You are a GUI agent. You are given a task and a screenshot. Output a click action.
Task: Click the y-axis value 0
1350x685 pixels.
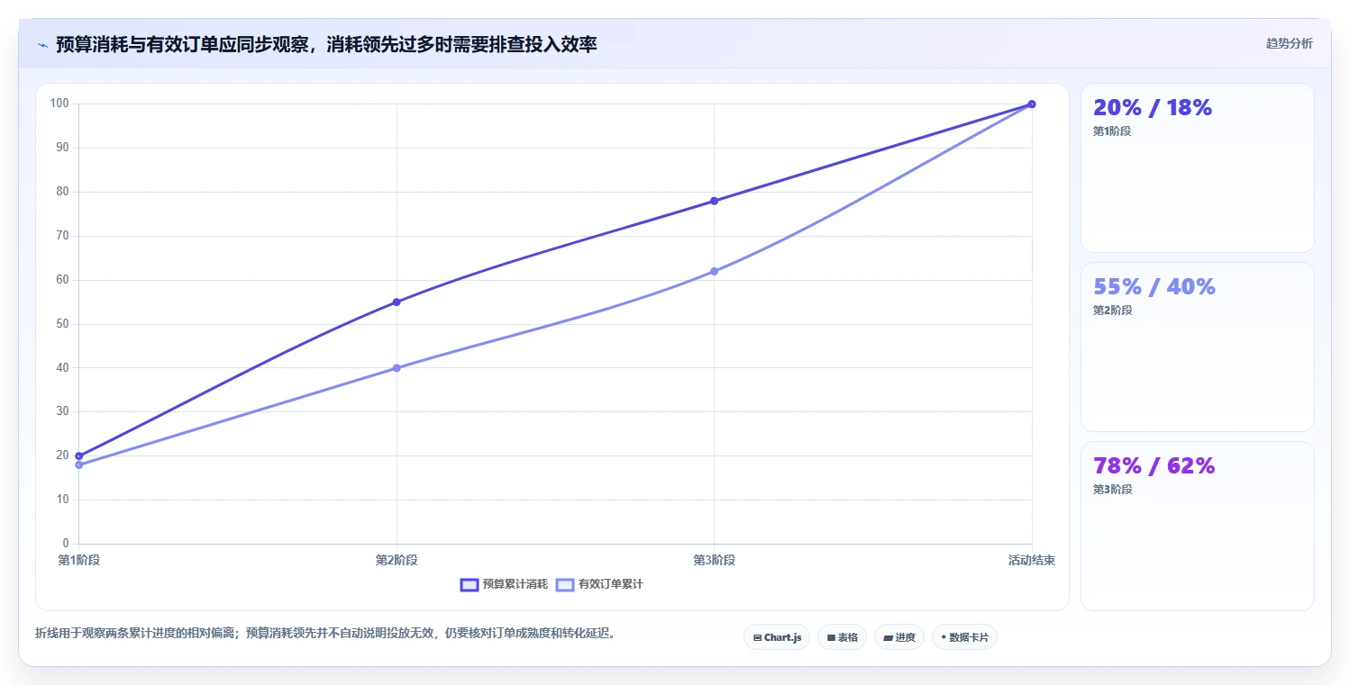(66, 544)
